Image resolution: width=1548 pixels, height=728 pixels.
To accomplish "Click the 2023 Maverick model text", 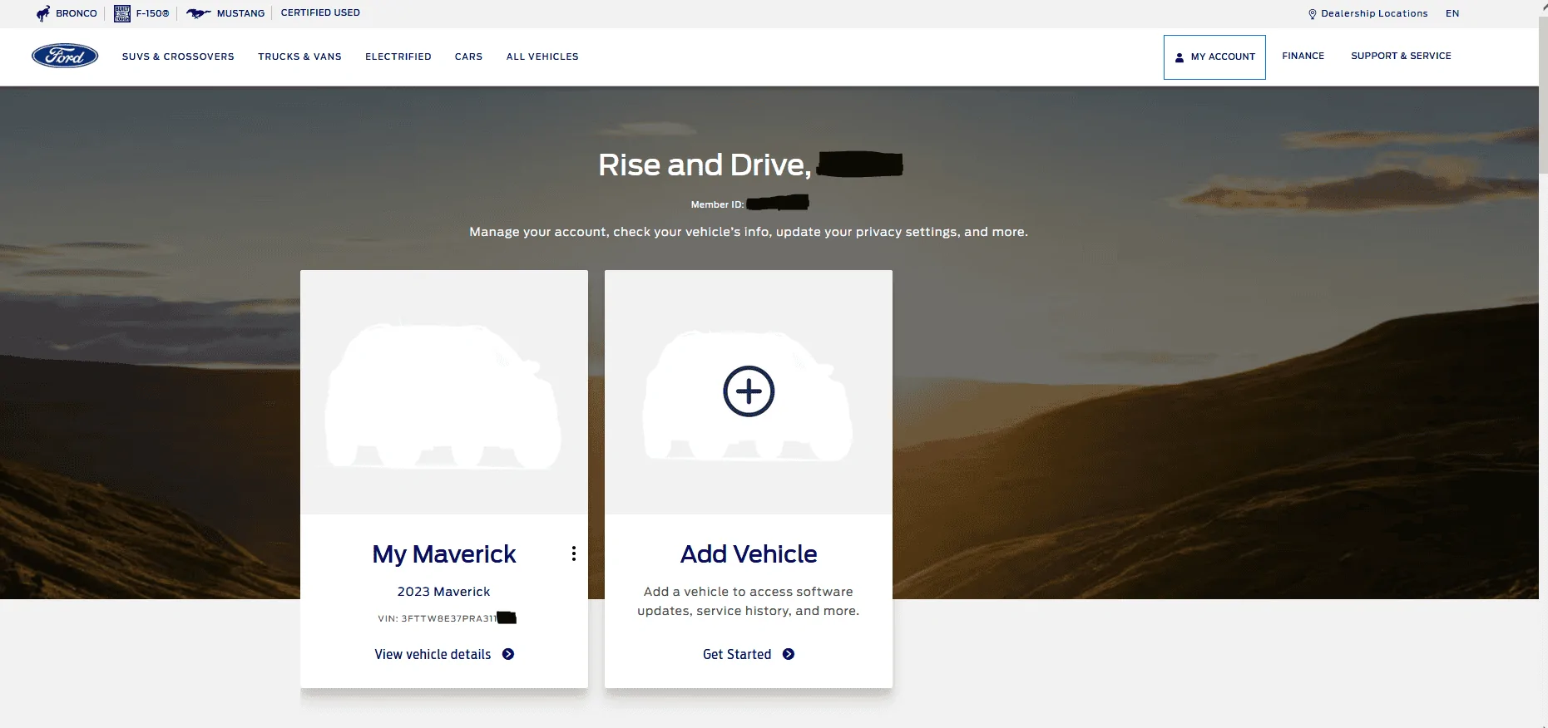I will pyautogui.click(x=443, y=592).
